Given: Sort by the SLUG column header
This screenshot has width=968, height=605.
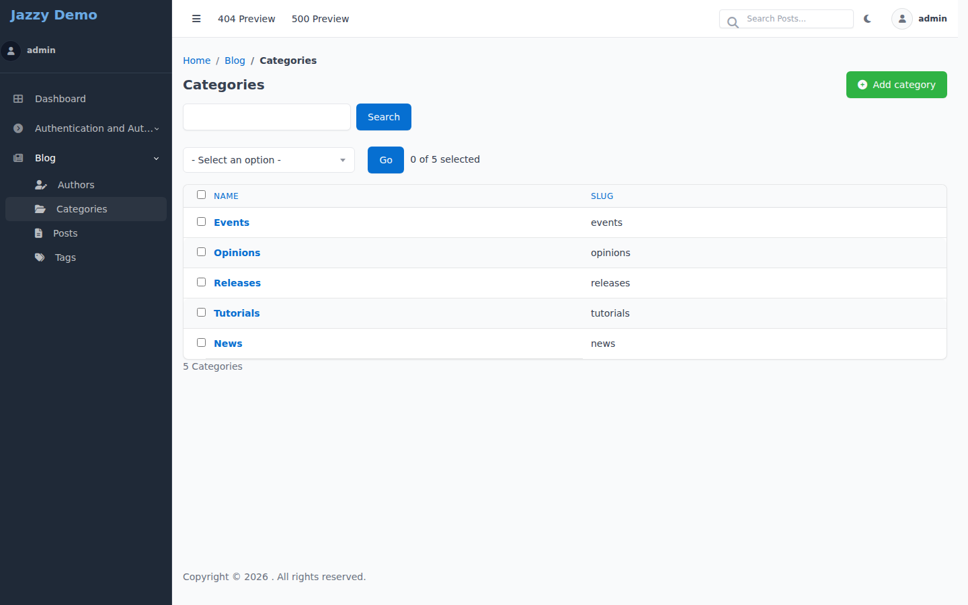Looking at the screenshot, I should [x=602, y=196].
